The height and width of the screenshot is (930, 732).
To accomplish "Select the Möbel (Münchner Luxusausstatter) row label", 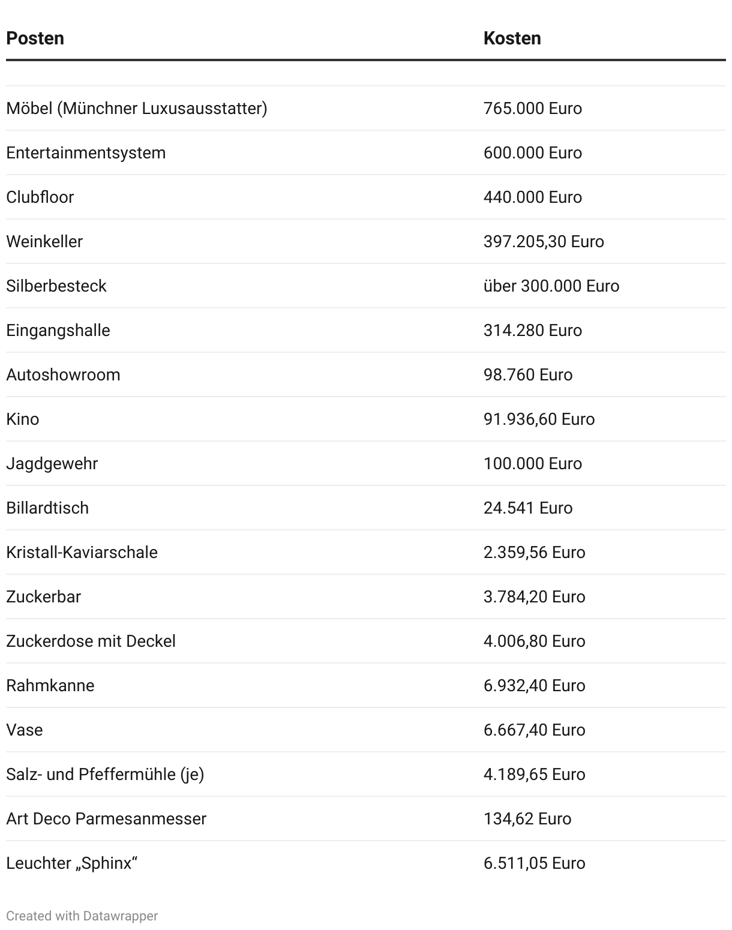I will click(137, 109).
